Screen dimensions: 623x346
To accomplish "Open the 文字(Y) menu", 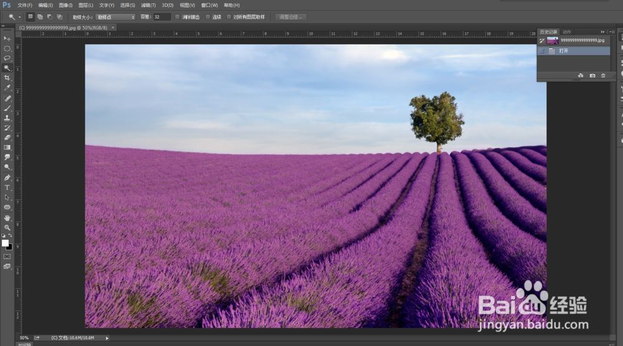I will click(x=107, y=5).
